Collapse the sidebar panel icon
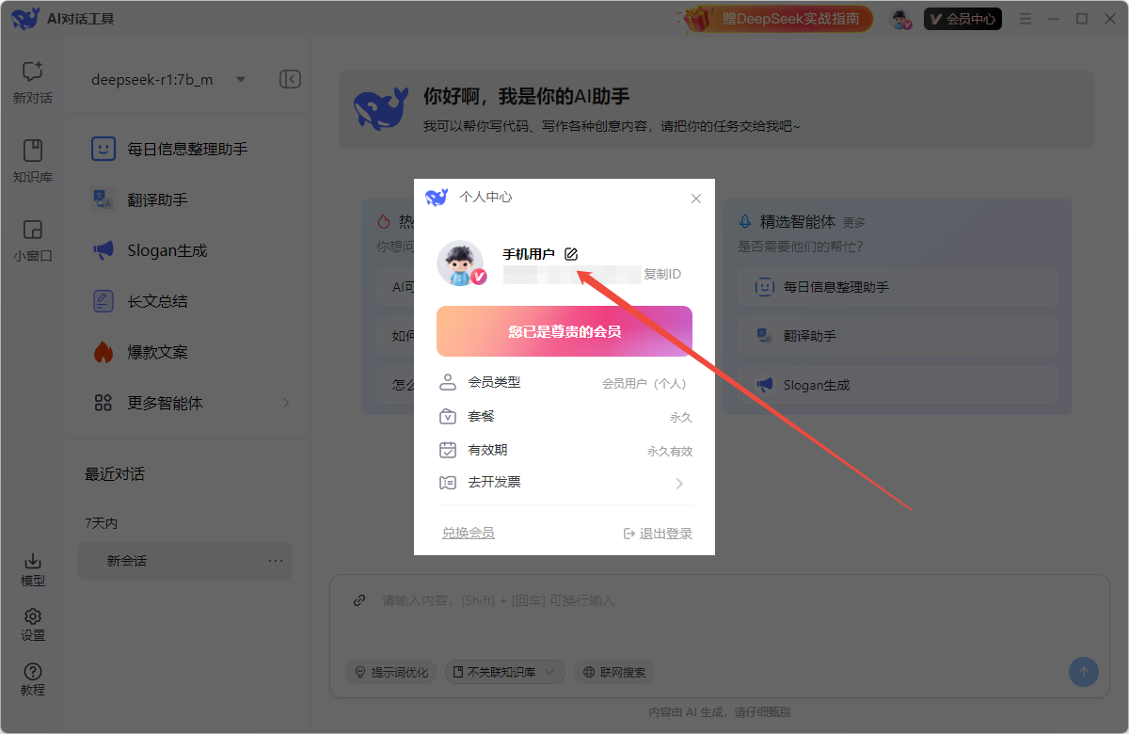The height and width of the screenshot is (734, 1129). point(290,80)
